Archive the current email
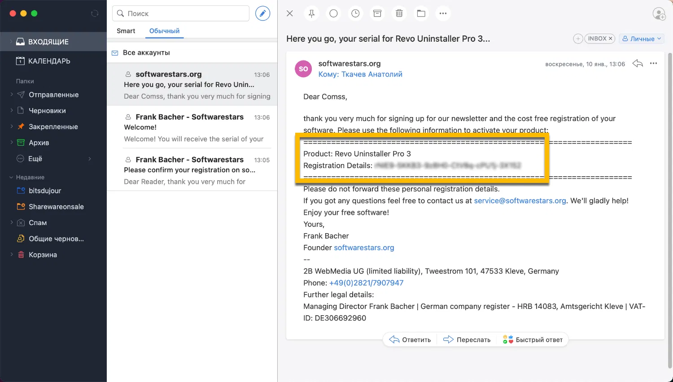673x382 pixels. pyautogui.click(x=377, y=13)
